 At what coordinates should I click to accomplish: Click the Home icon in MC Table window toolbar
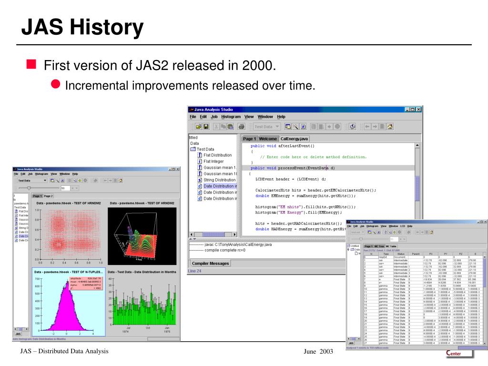click(431, 232)
